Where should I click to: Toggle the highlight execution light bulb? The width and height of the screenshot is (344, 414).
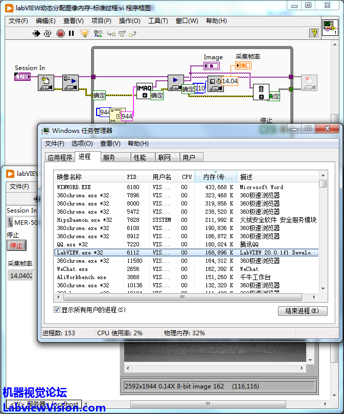(x=85, y=33)
